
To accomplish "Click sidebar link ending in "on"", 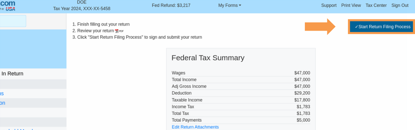I will click(2, 103).
